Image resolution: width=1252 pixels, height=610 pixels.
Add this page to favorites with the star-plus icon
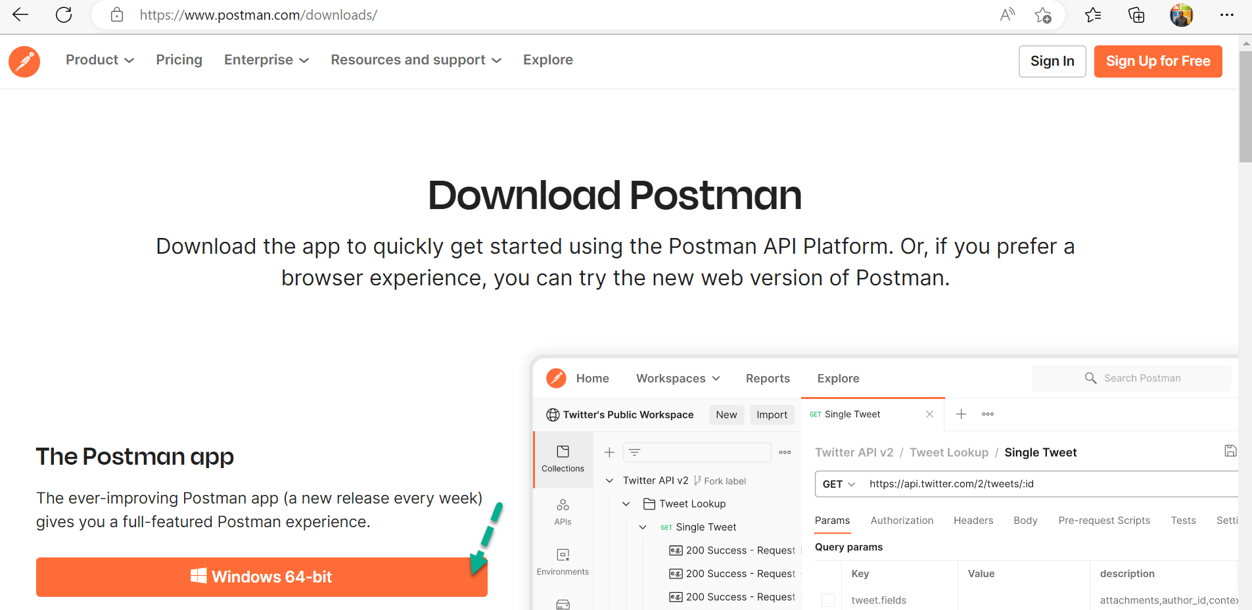pos(1043,14)
